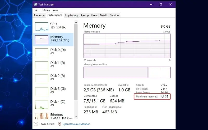Click the Memory usage graph
This screenshot has width=208, height=130.
pyautogui.click(x=127, y=46)
